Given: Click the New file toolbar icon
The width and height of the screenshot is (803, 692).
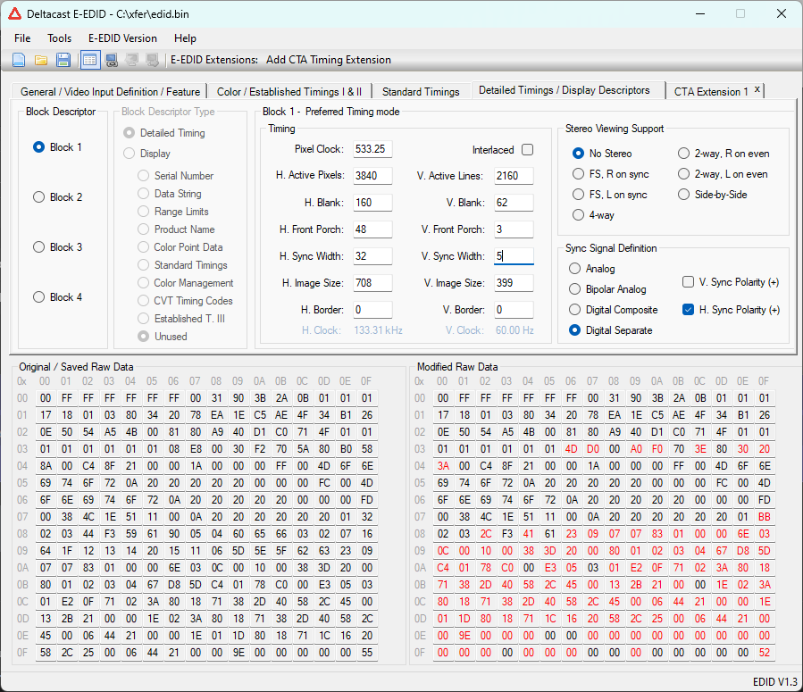Looking at the screenshot, I should tap(19, 60).
